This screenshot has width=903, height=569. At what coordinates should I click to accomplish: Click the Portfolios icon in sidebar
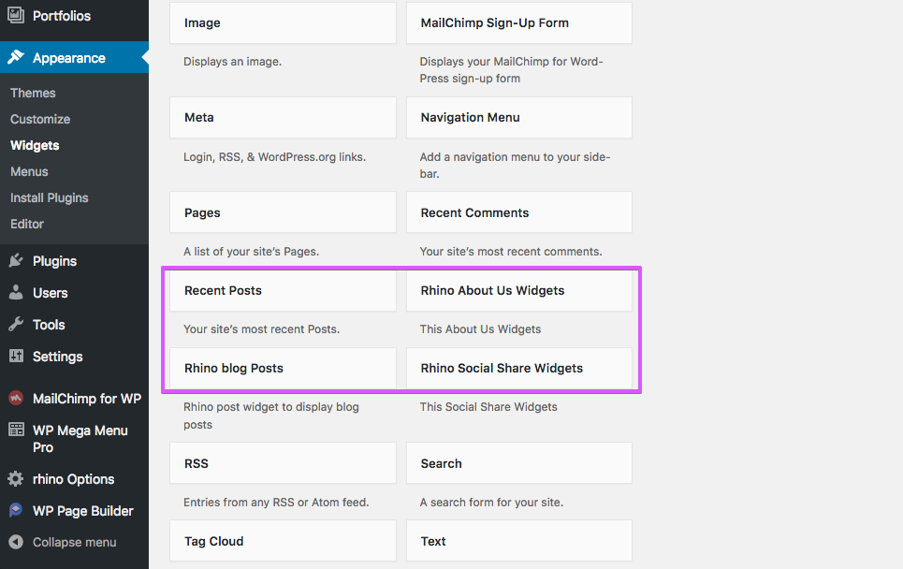click(16, 15)
